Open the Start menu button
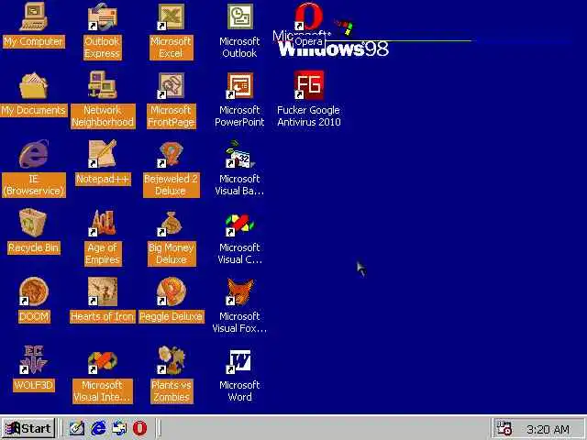587x440 pixels. pyautogui.click(x=28, y=428)
